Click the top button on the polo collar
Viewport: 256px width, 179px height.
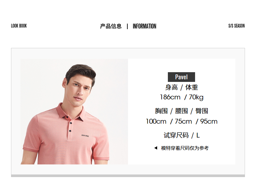point(67,117)
